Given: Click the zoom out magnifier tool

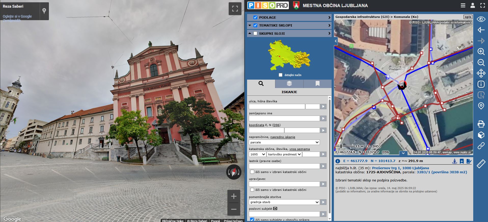Looking at the screenshot, I should click(481, 63).
